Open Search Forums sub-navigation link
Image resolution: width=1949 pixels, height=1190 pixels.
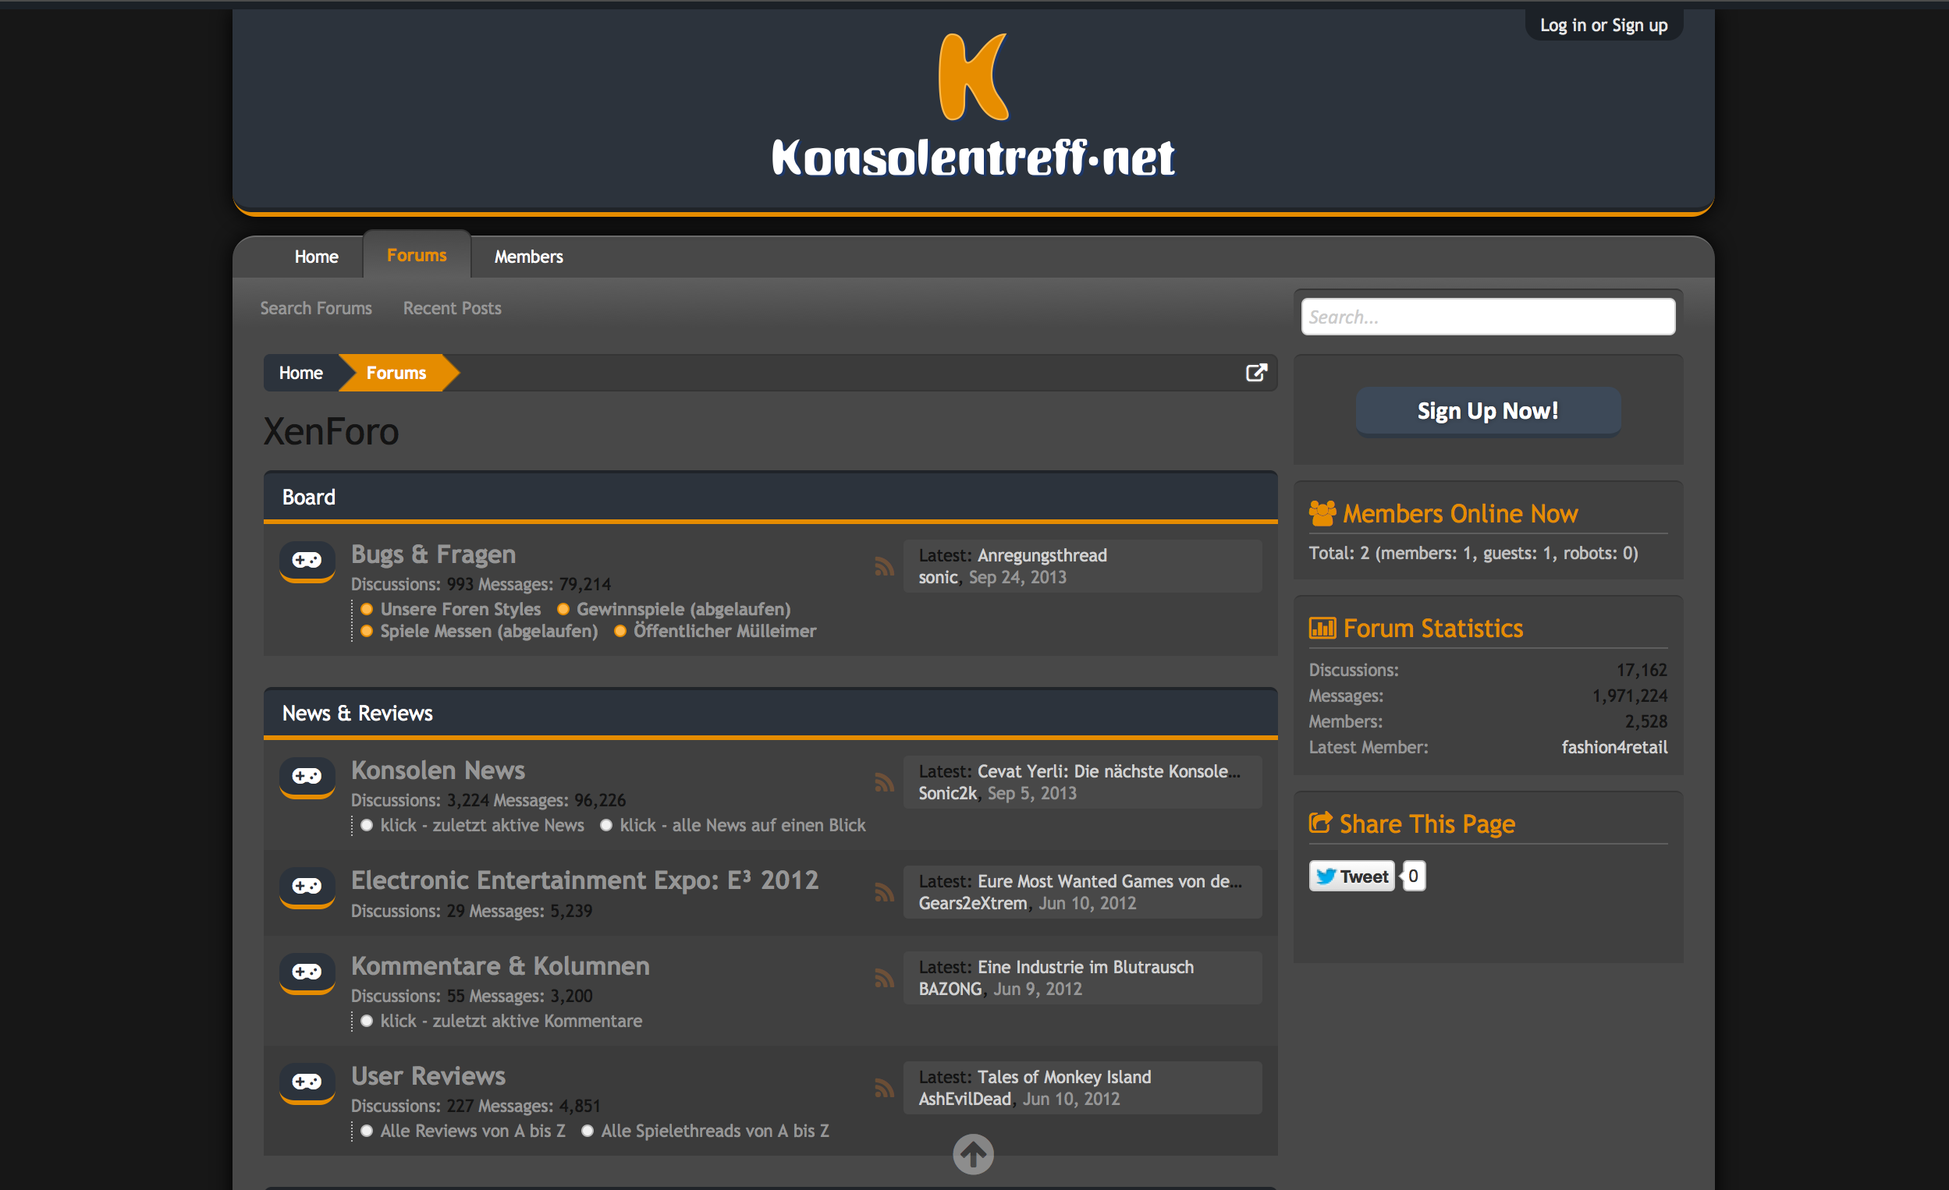click(x=316, y=307)
